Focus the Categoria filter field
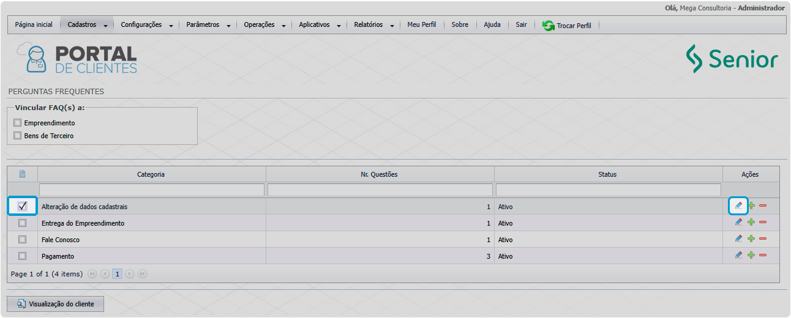 pyautogui.click(x=152, y=190)
